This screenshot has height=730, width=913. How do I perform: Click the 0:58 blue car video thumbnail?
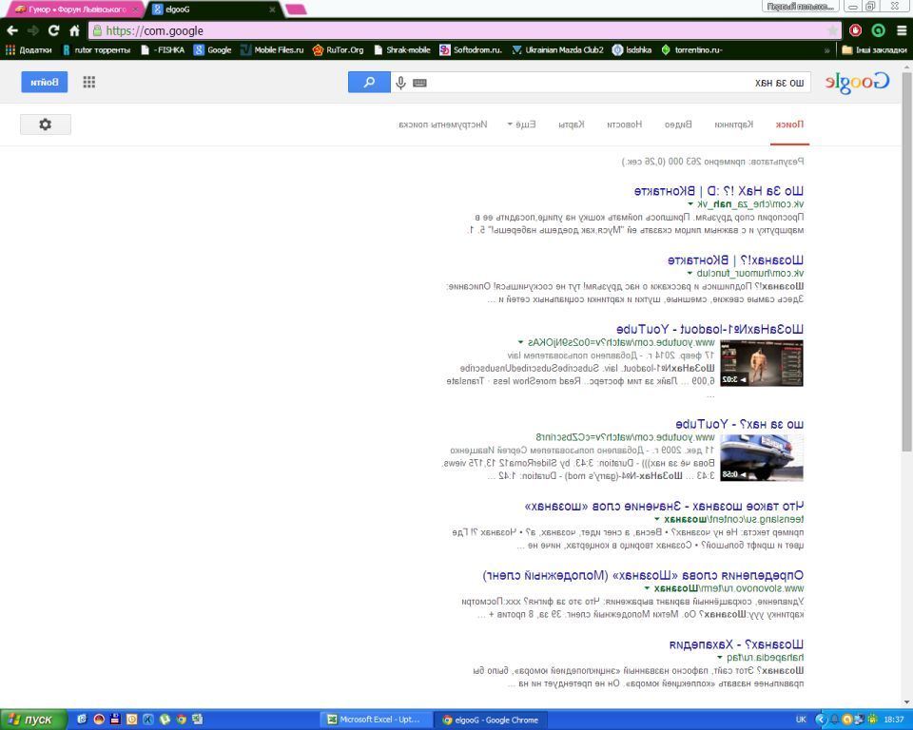762,457
